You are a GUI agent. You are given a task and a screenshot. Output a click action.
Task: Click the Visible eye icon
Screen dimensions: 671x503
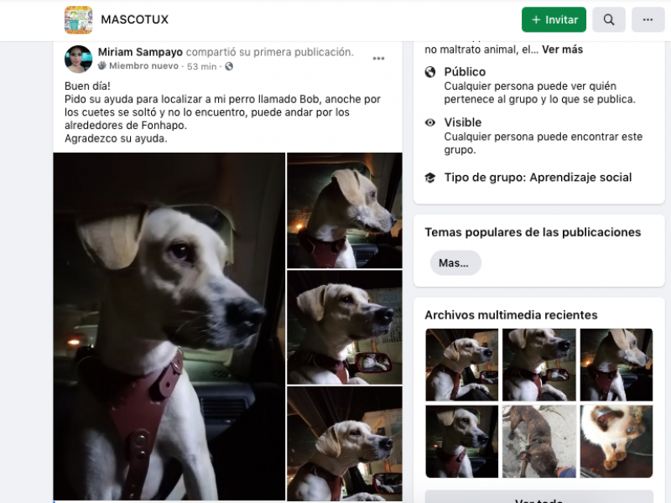tap(430, 122)
